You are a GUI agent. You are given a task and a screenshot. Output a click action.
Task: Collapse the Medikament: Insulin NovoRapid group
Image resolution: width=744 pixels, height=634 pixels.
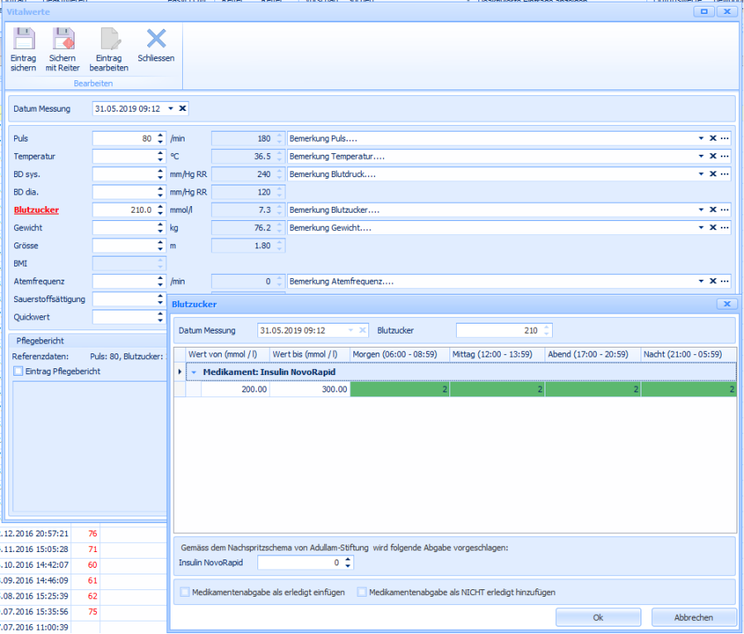[194, 372]
